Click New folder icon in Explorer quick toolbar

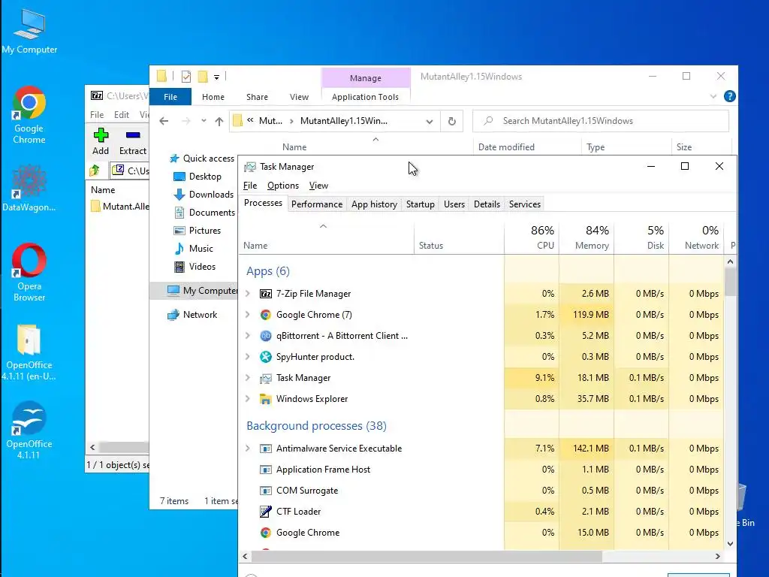(203, 77)
